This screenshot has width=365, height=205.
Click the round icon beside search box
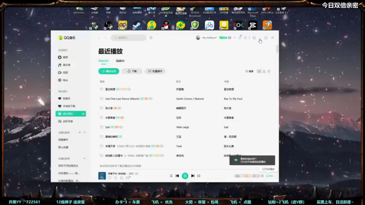(151, 38)
